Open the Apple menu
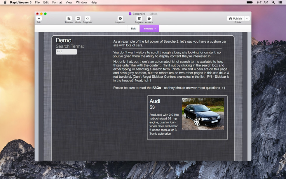The height and width of the screenshot is (179, 286). tap(5, 2)
